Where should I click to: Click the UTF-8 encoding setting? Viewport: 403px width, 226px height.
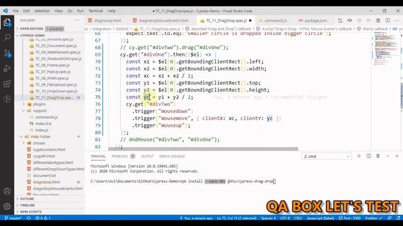(285, 218)
